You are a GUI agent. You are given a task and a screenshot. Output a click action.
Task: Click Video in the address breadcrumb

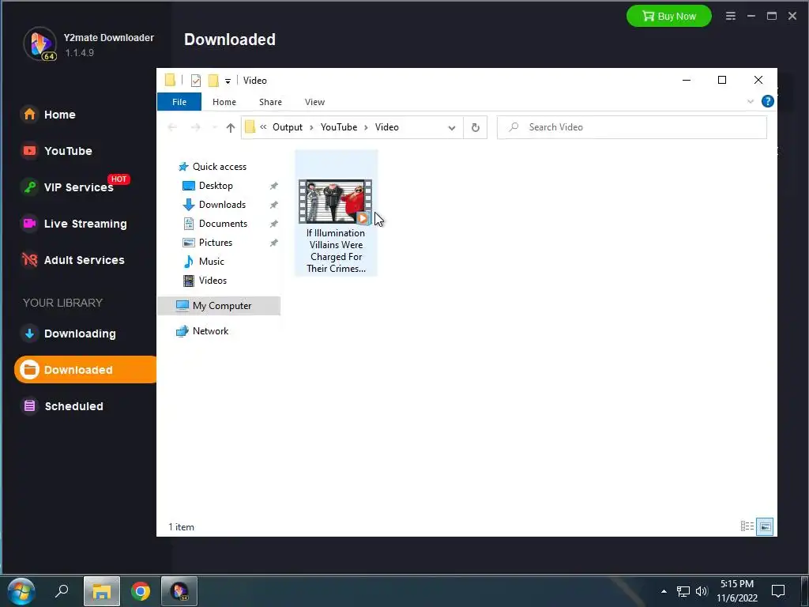coord(386,127)
